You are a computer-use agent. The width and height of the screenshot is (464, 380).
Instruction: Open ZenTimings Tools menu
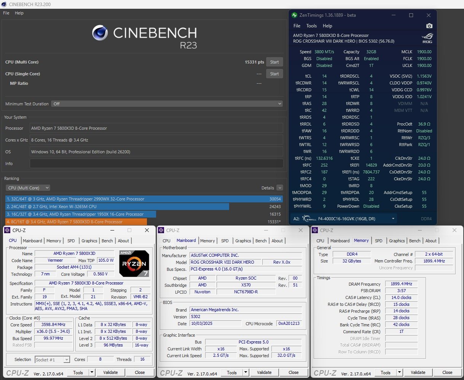311,26
